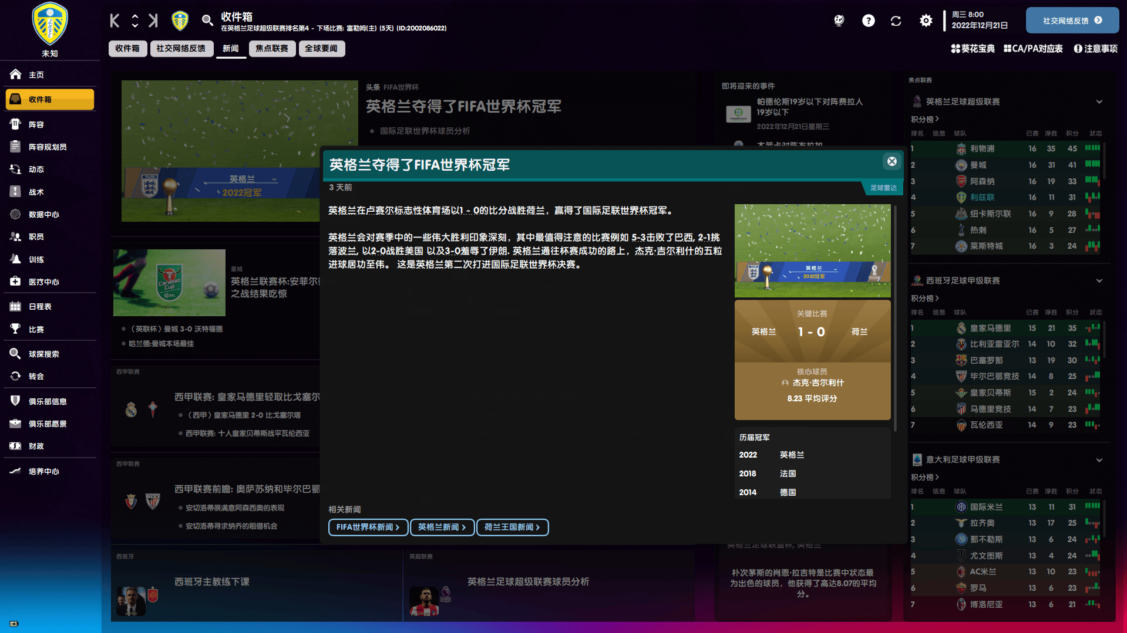The width and height of the screenshot is (1127, 633).
Task: Open the help question mark icon
Action: (x=868, y=21)
